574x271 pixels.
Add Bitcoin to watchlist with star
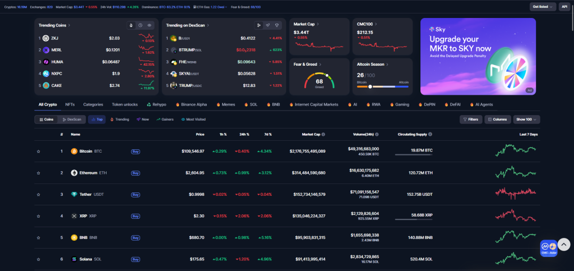39,151
